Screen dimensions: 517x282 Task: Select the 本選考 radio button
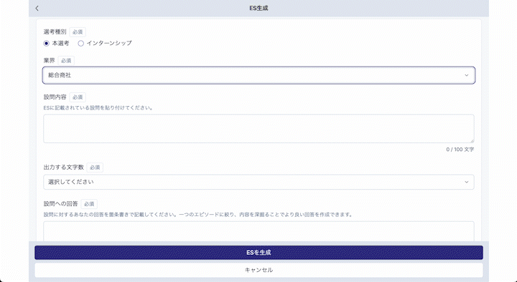pos(47,44)
